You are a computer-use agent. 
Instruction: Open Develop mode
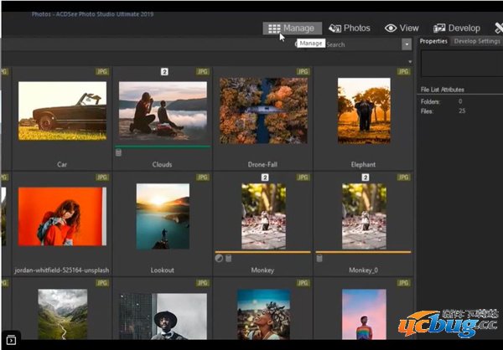click(457, 28)
